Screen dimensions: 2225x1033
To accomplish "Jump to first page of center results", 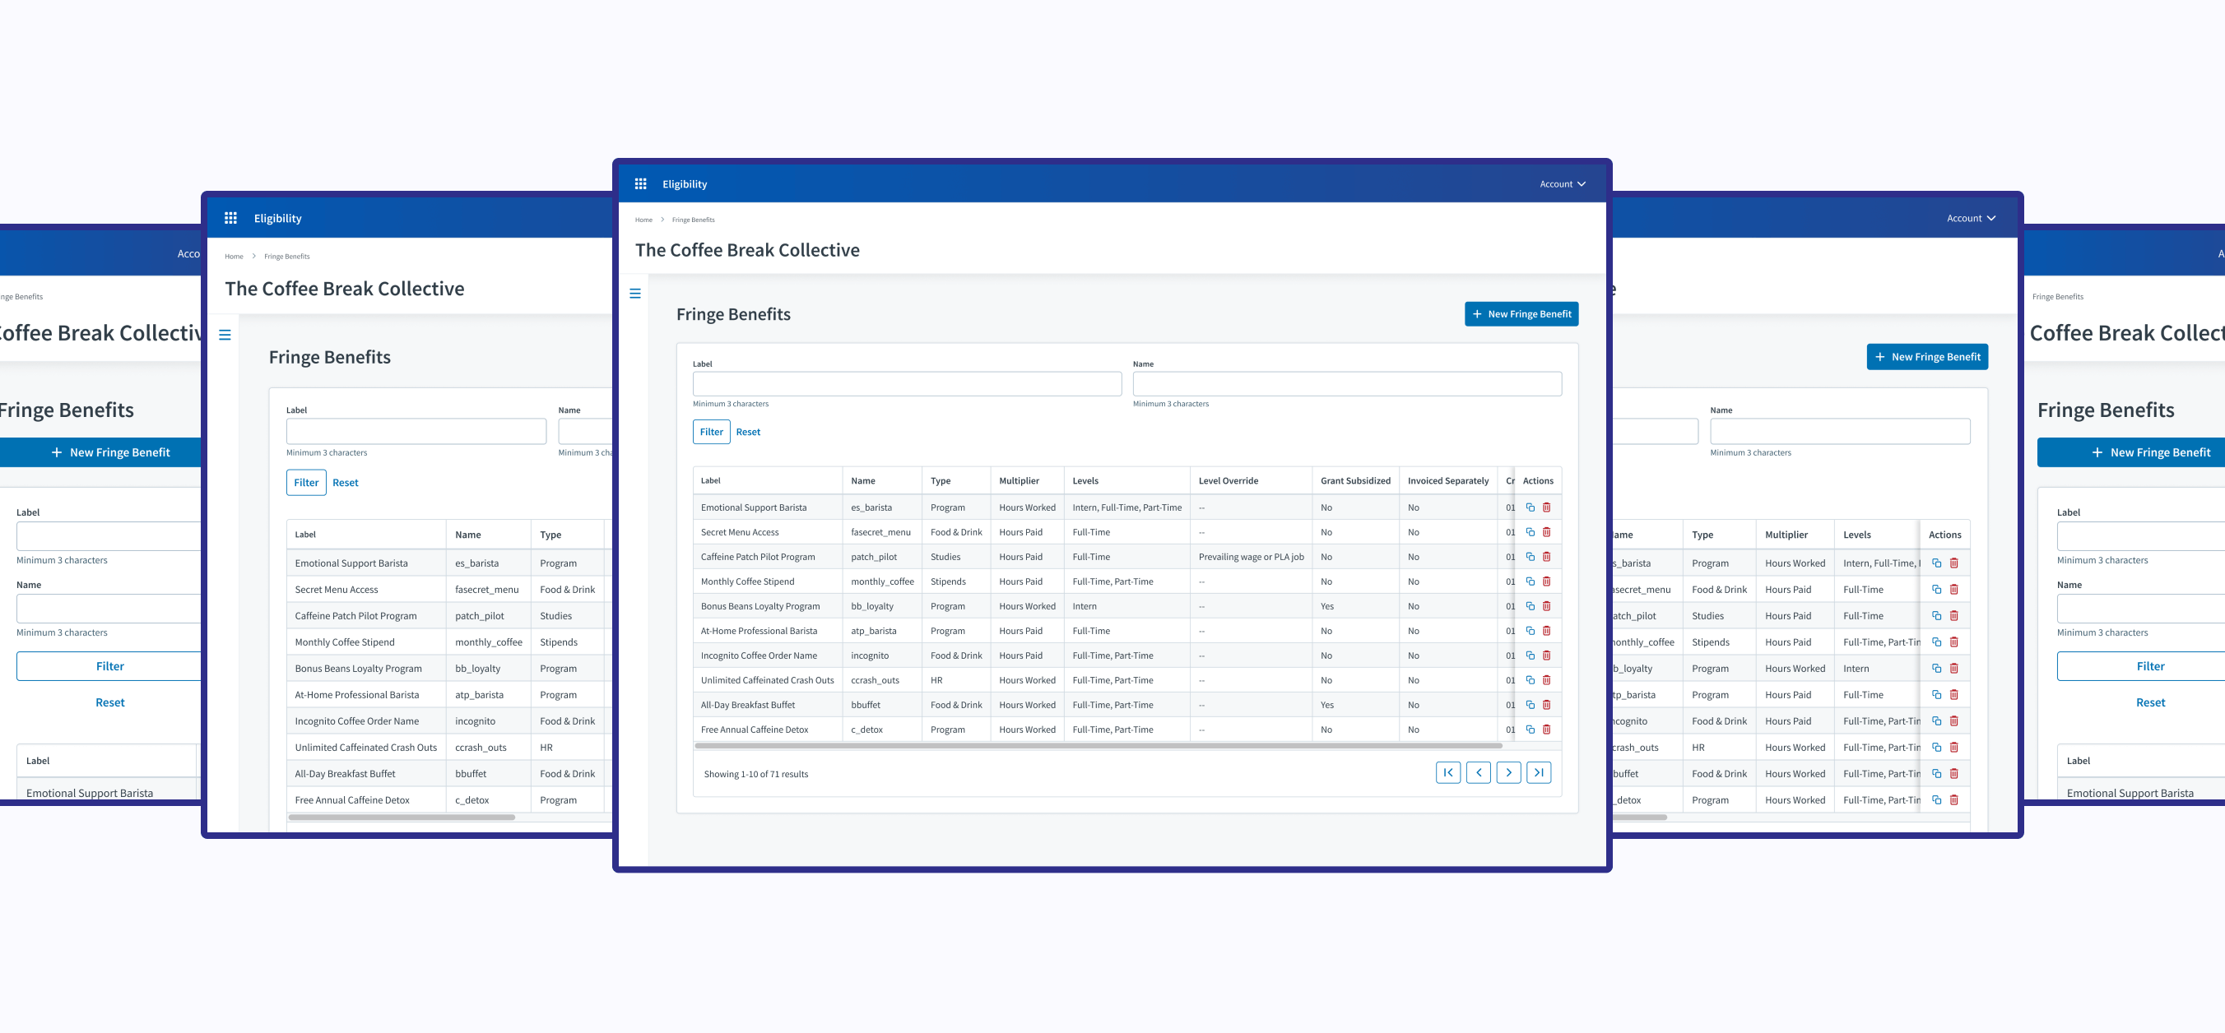I will pyautogui.click(x=1447, y=772).
